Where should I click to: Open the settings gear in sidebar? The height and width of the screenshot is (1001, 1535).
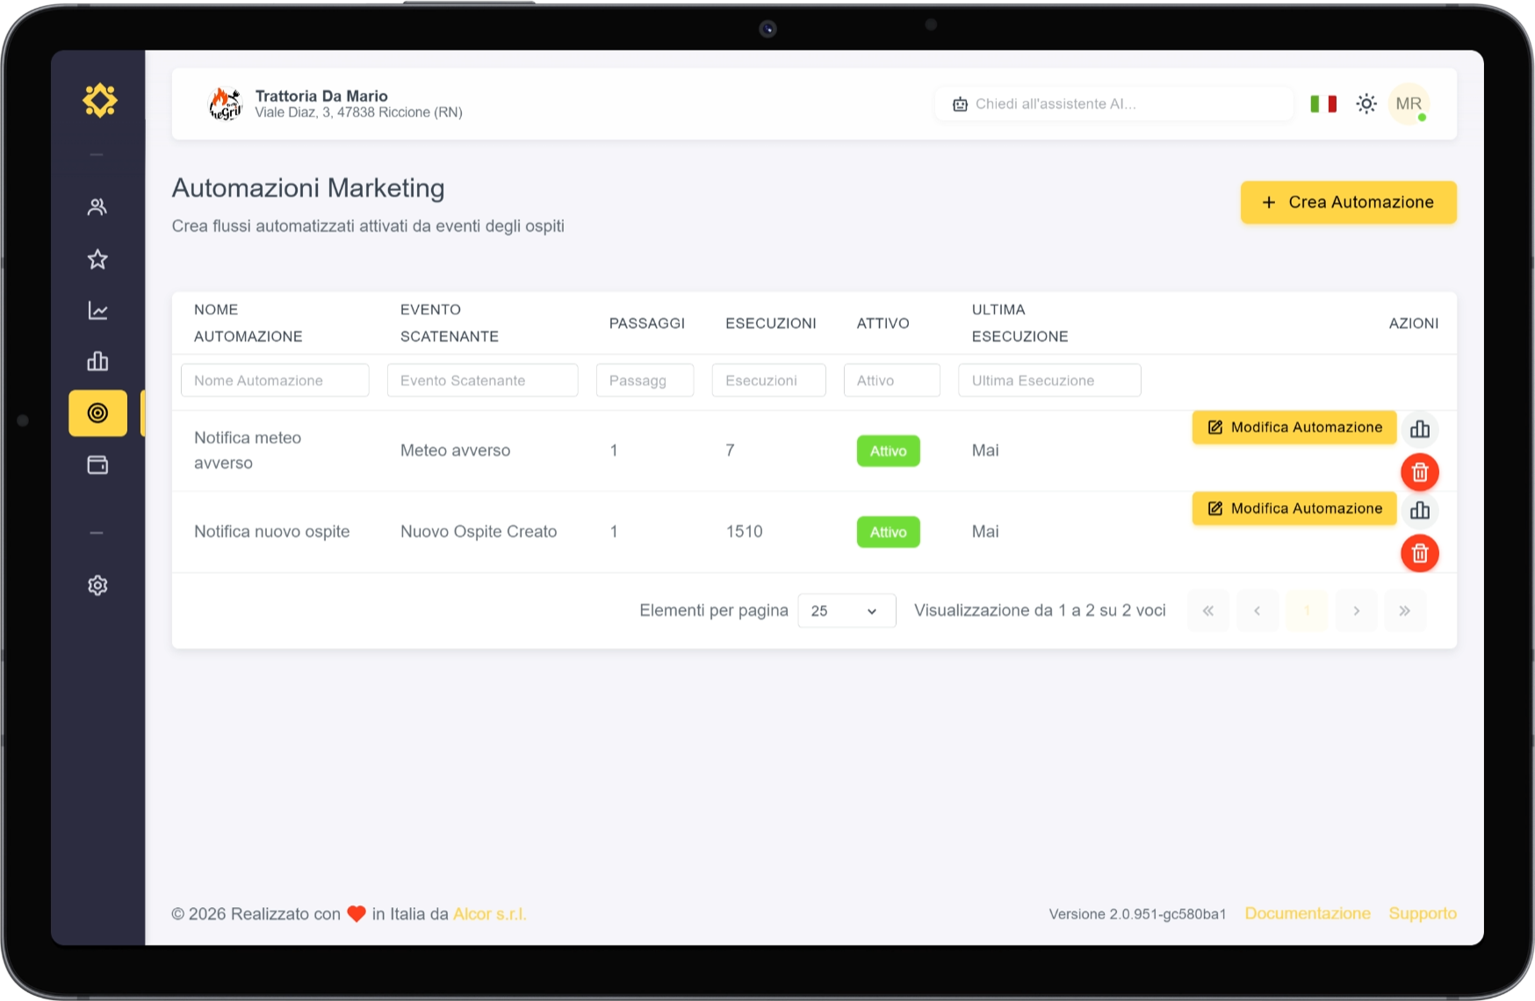(97, 586)
